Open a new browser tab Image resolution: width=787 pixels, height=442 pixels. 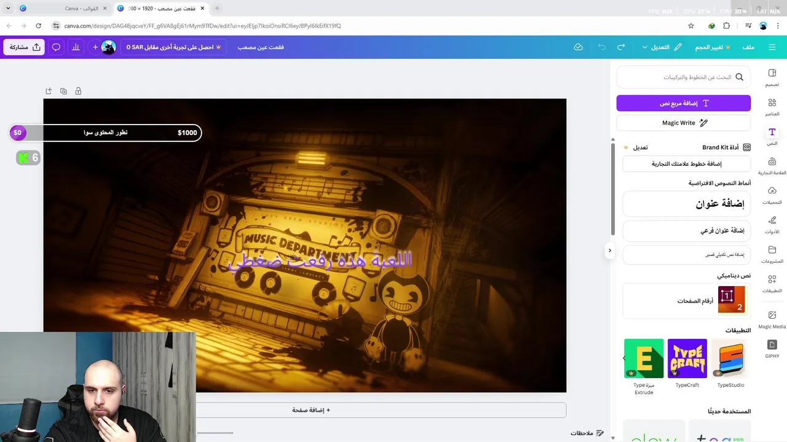click(217, 9)
